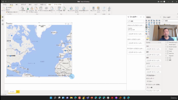
Task: Select the データ/ドリル ribbon tab
Action: point(58,5)
